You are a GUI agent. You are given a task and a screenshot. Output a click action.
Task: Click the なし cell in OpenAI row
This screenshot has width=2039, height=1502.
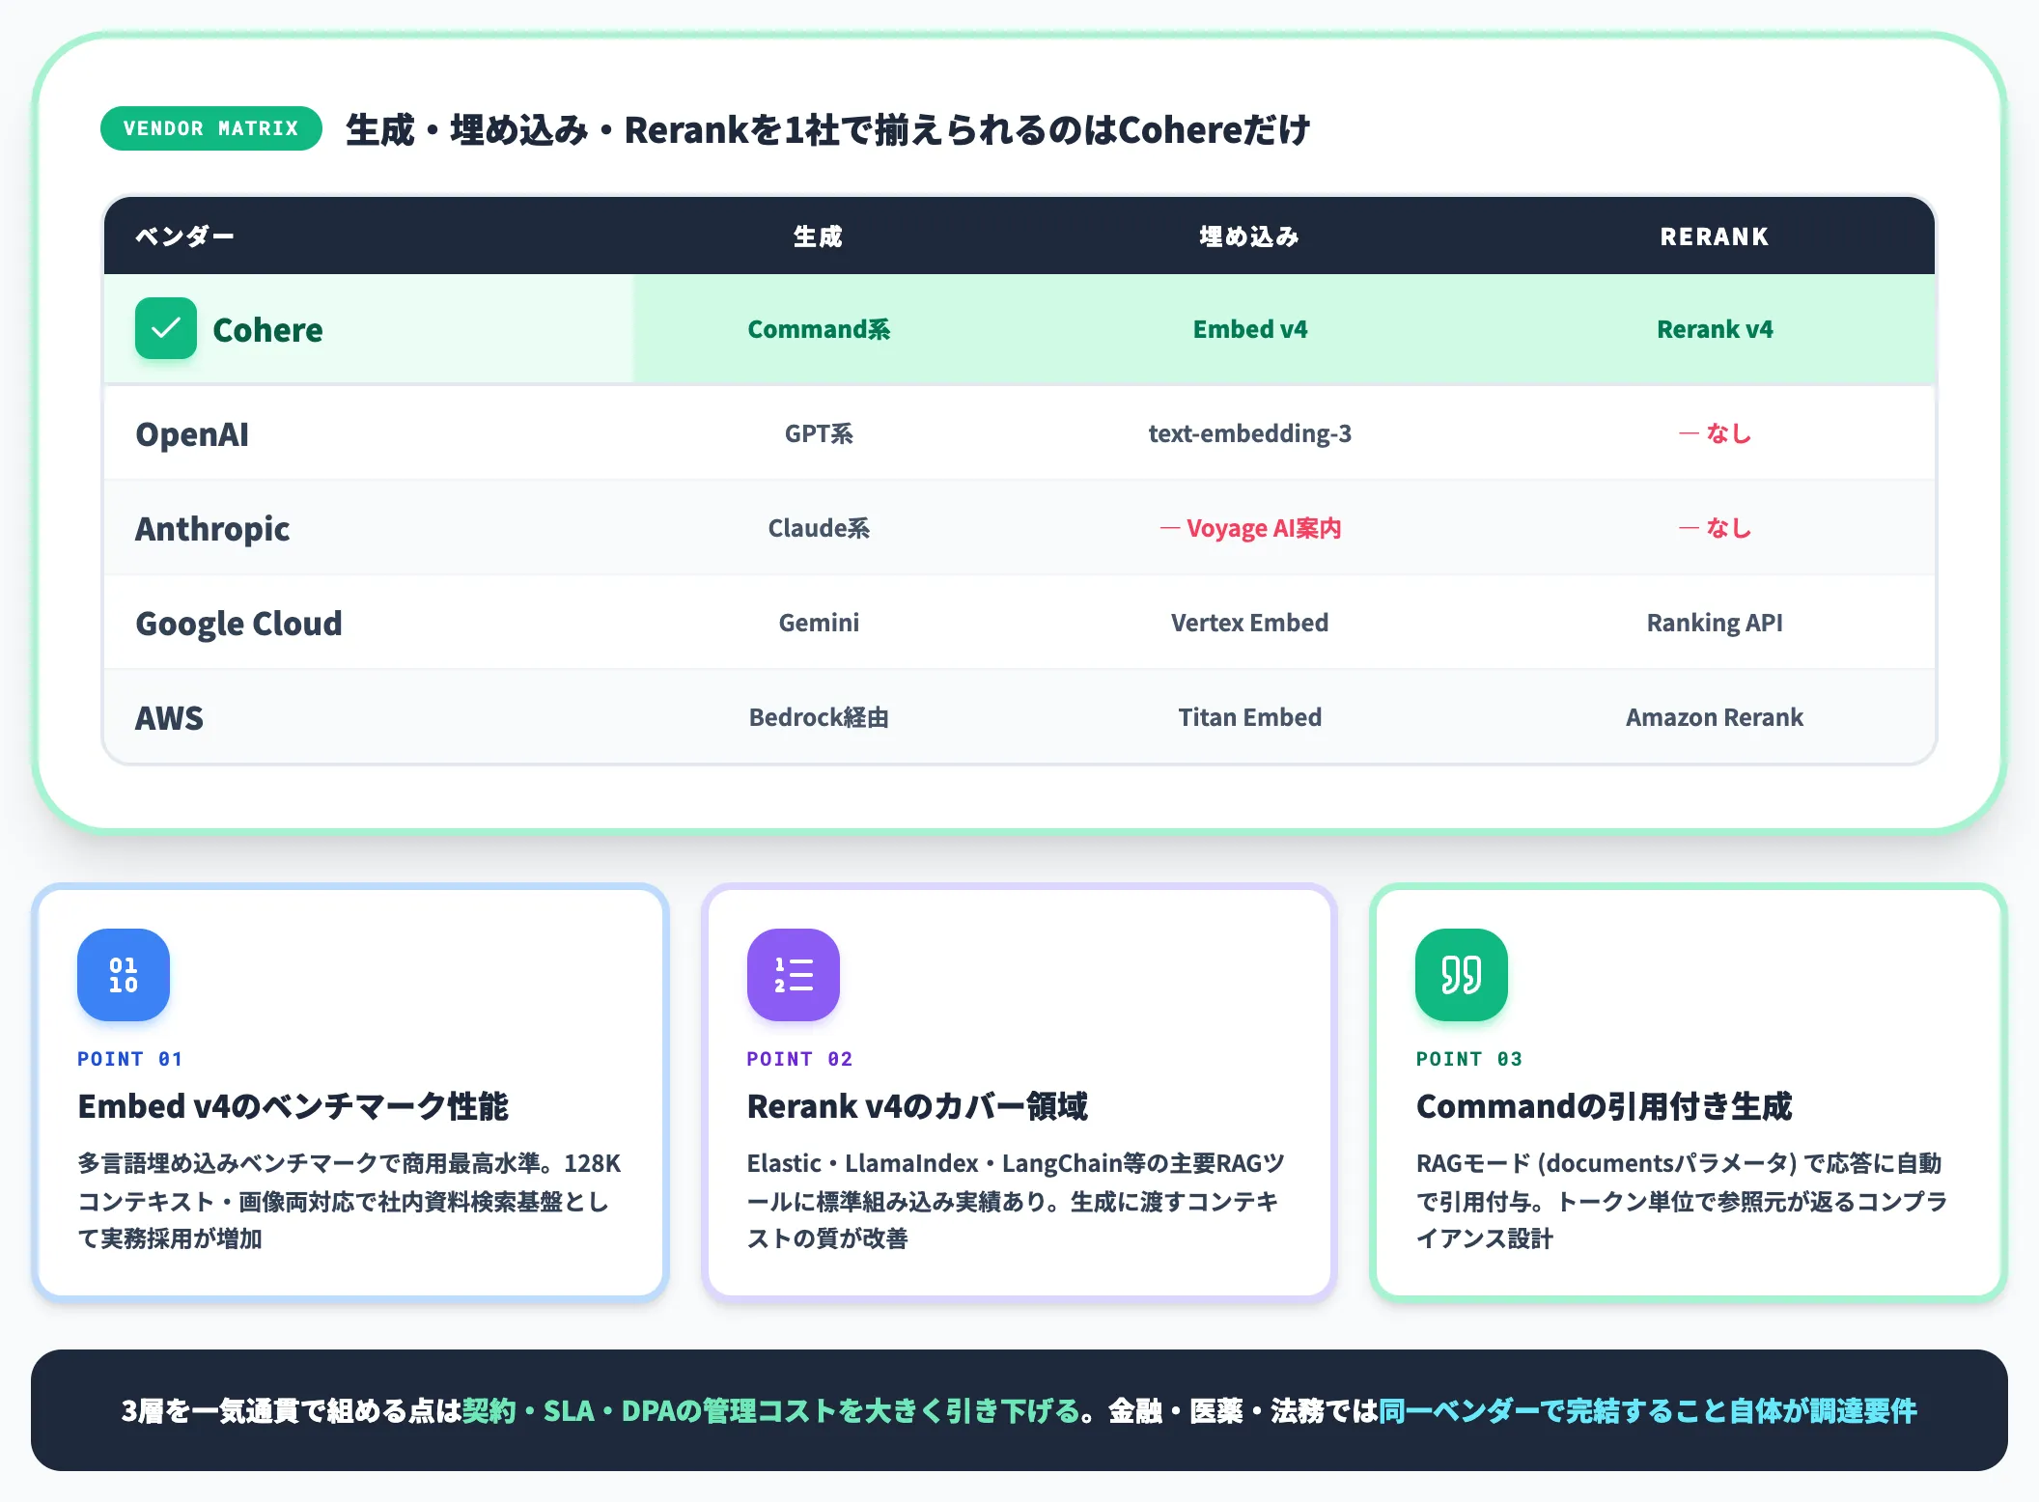1715,433
